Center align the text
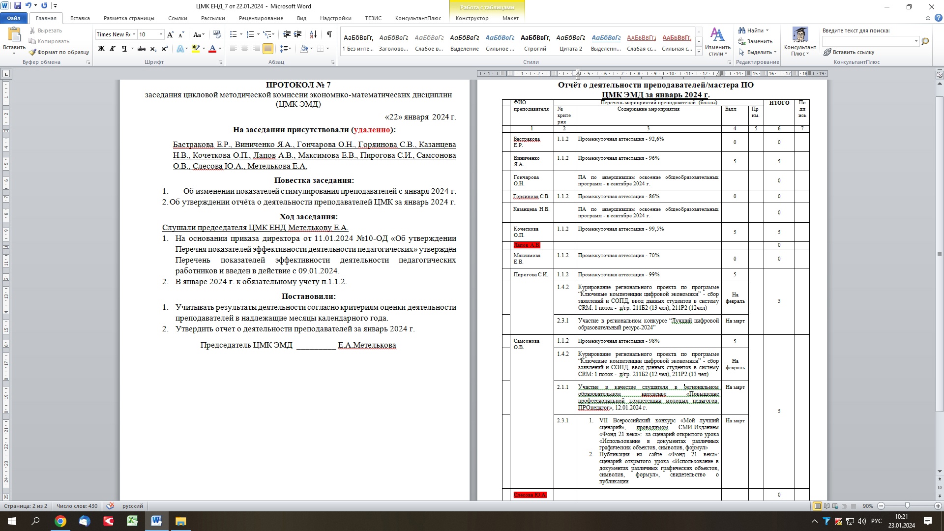The height and width of the screenshot is (531, 944). (244, 49)
